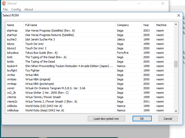Click the scrollbar down arrow
This screenshot has width=185, height=138.
[x=176, y=111]
